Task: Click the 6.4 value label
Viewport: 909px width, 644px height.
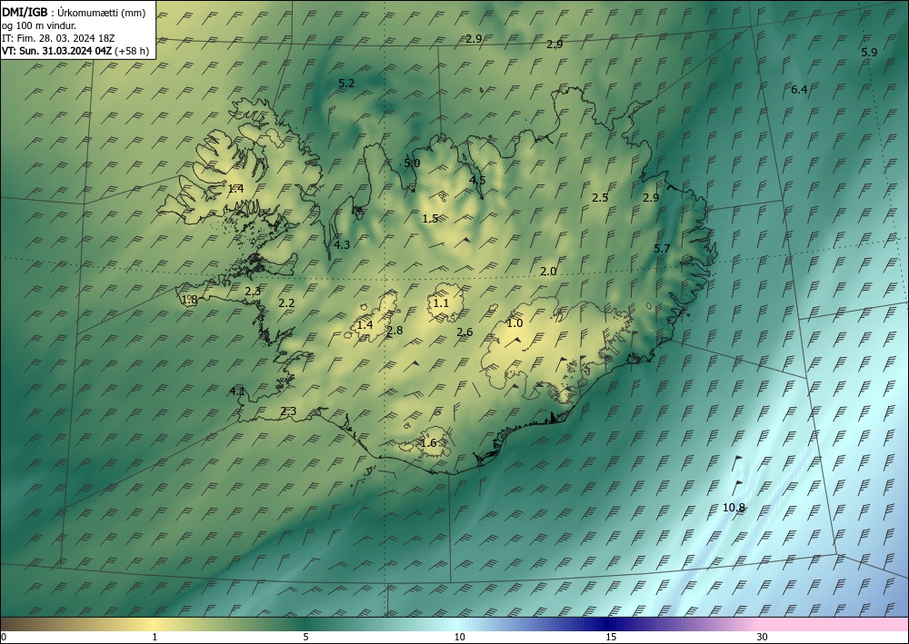Action: click(x=799, y=89)
